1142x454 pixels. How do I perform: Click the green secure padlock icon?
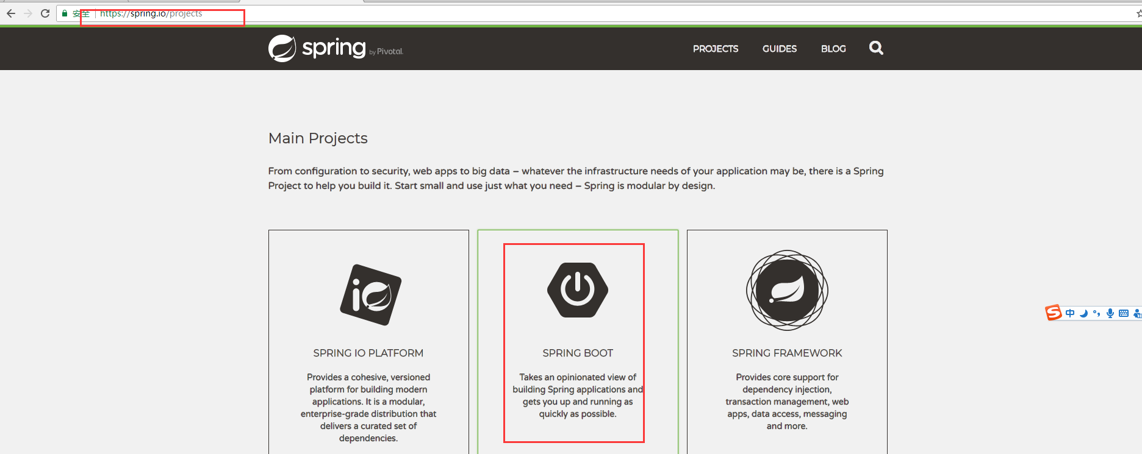pos(65,13)
